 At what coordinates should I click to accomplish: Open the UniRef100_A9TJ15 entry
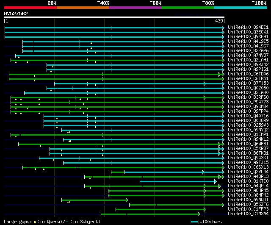click(x=248, y=163)
